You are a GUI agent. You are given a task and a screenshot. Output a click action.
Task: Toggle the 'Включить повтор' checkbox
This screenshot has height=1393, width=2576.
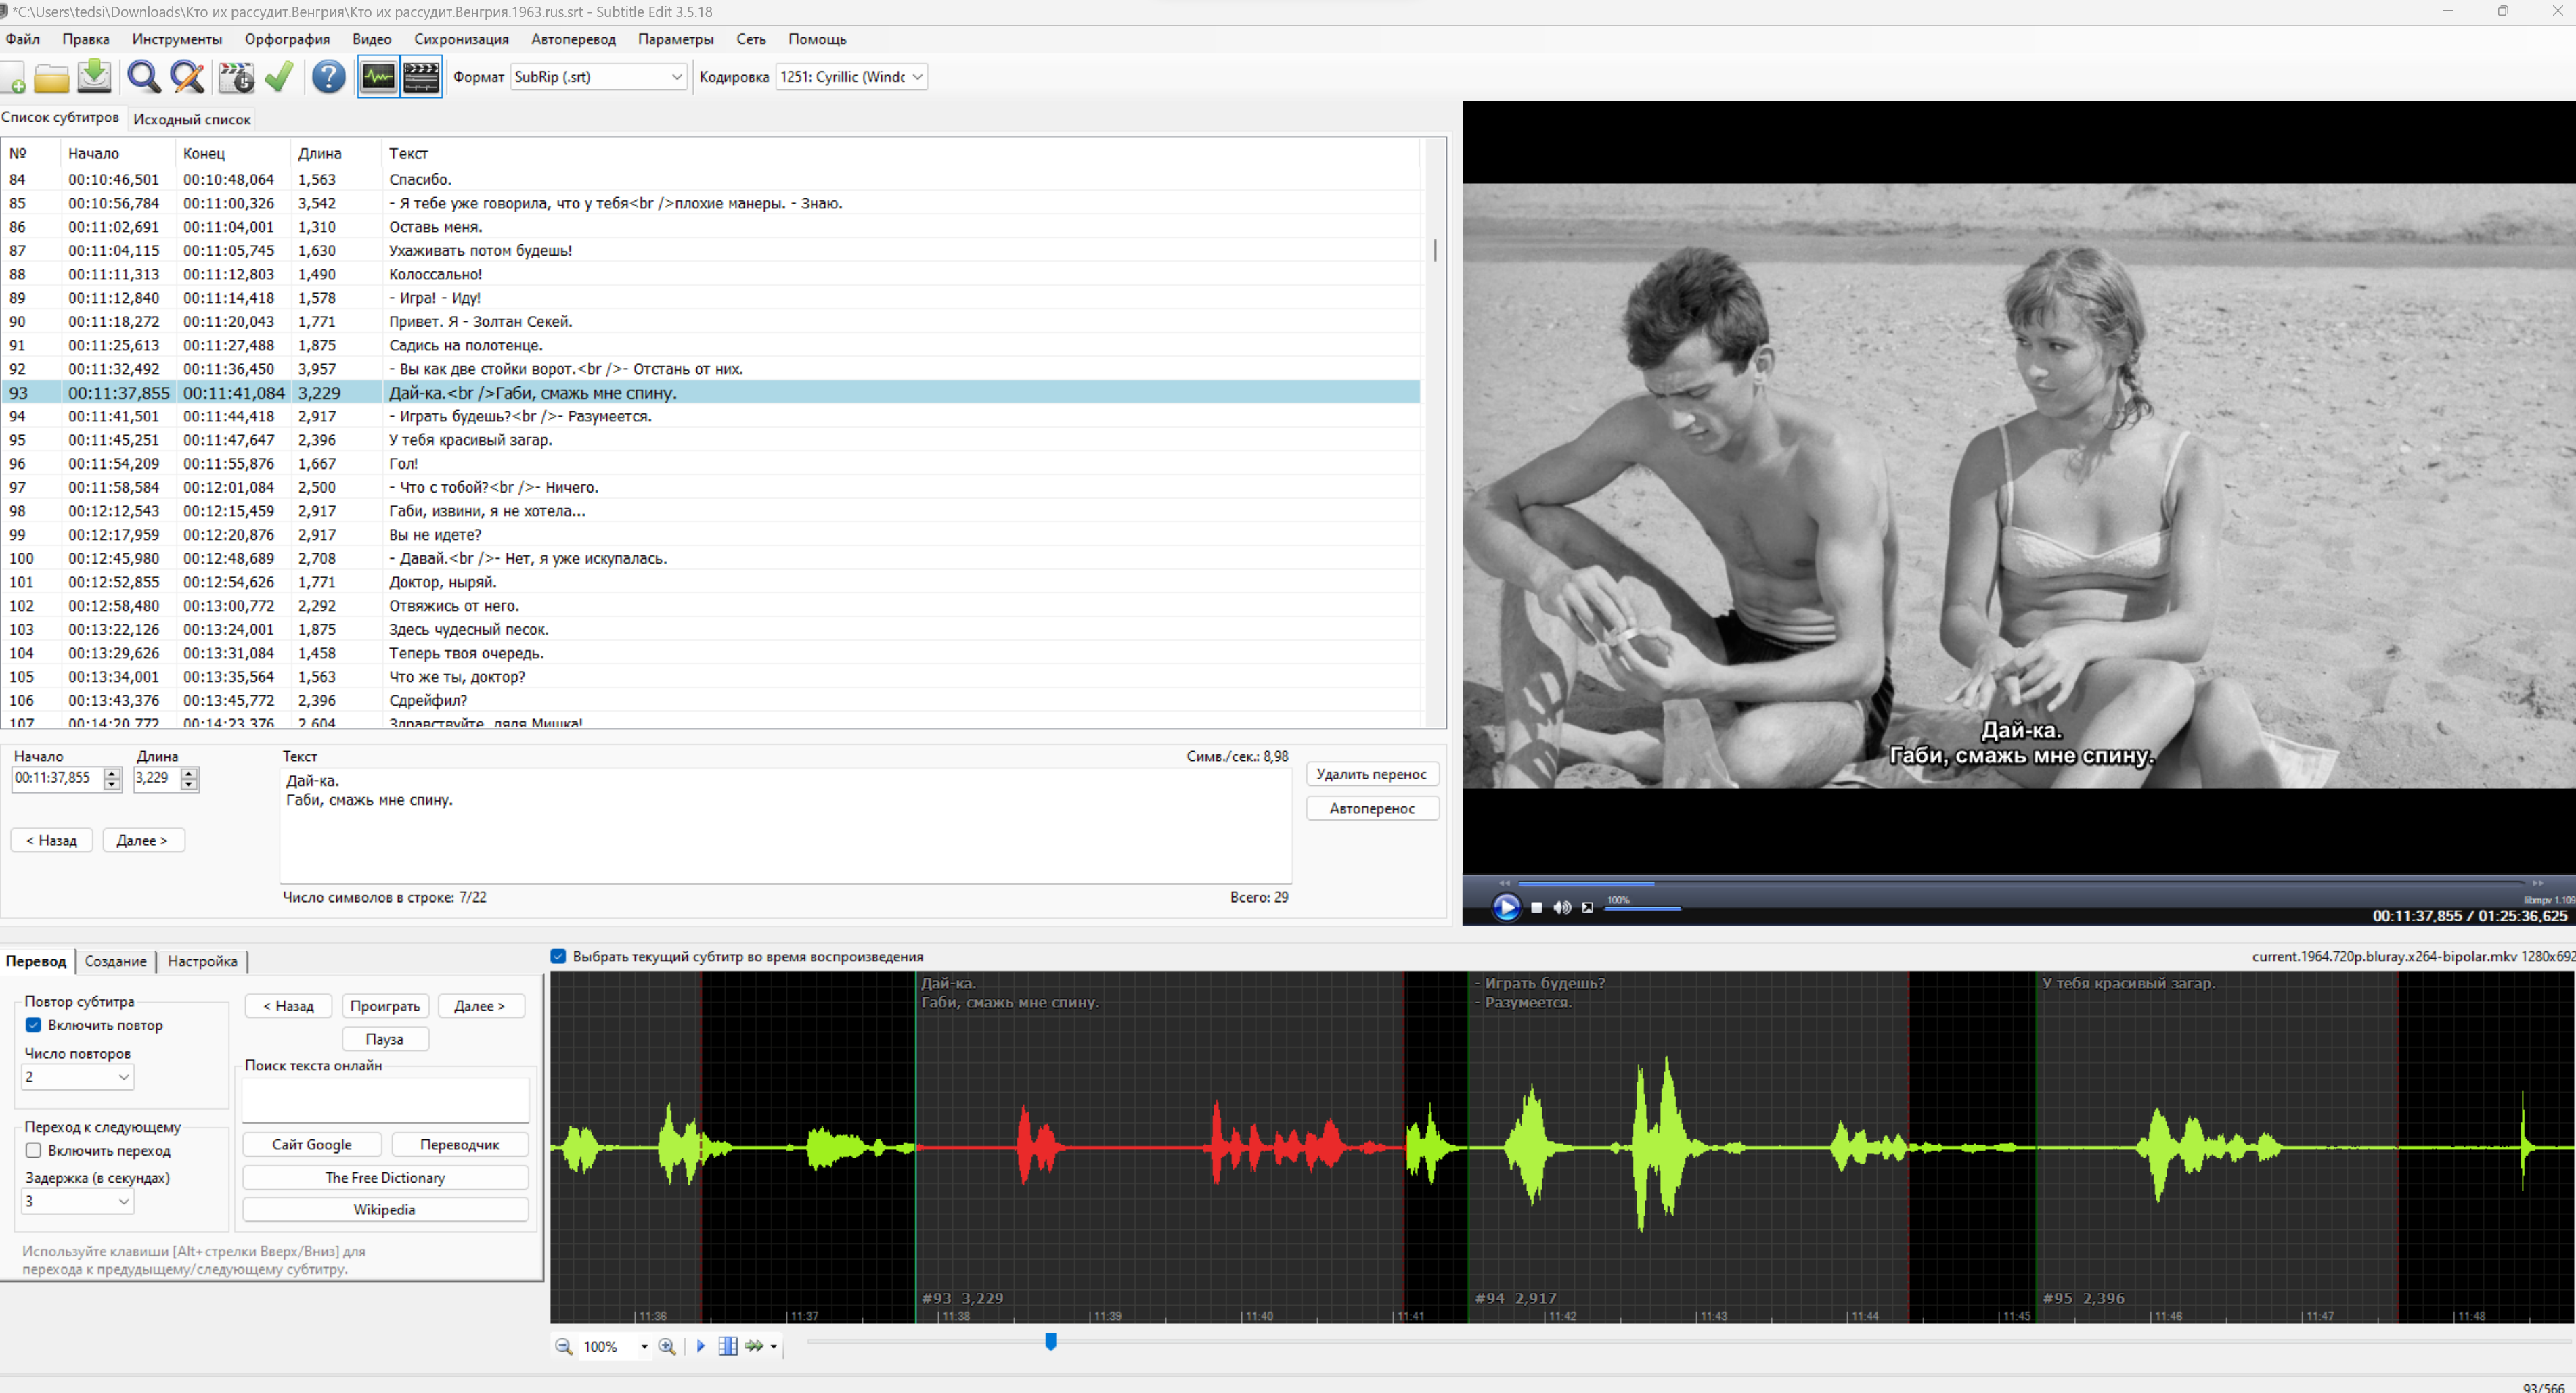click(x=34, y=1025)
